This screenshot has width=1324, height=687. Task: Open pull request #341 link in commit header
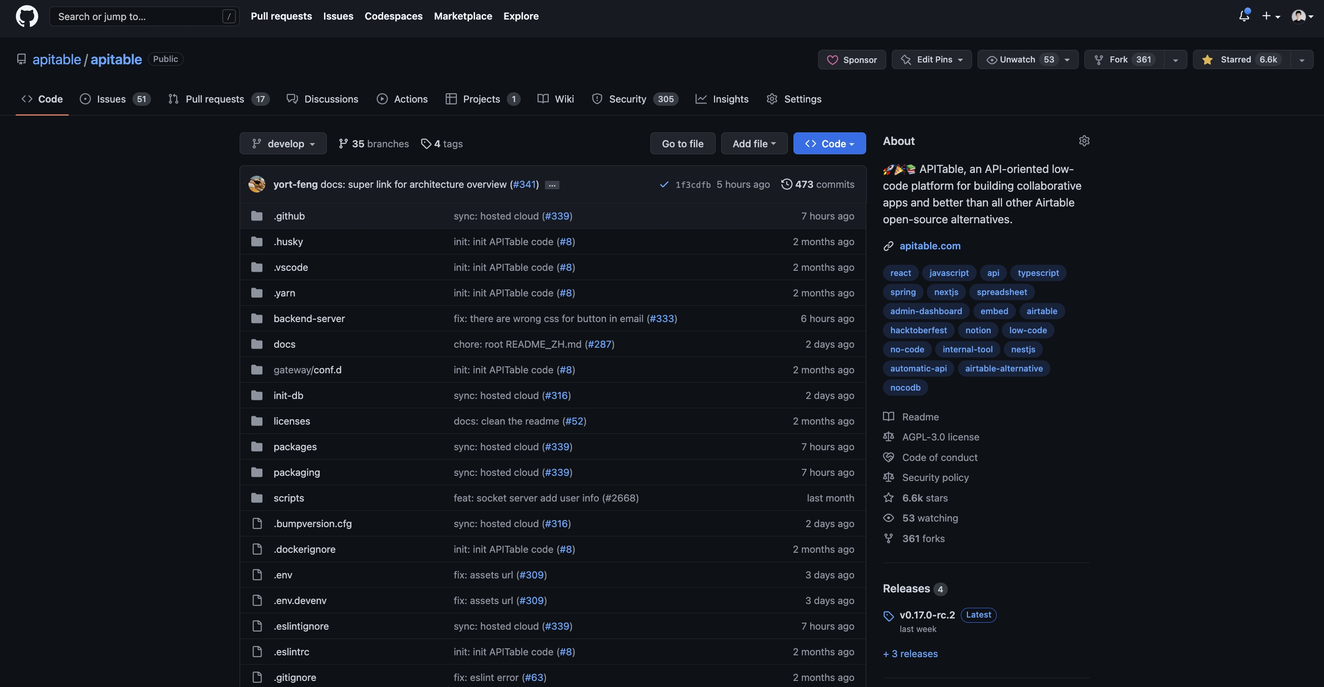pos(524,185)
